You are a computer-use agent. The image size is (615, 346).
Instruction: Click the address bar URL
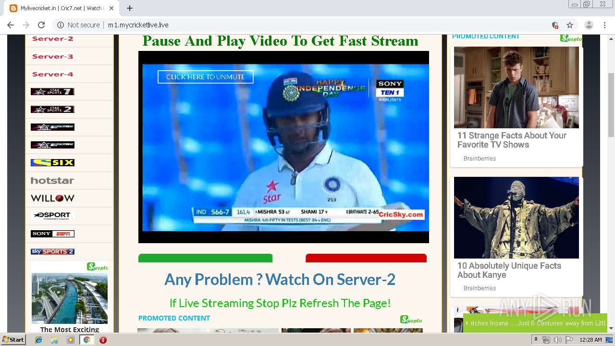click(x=138, y=25)
